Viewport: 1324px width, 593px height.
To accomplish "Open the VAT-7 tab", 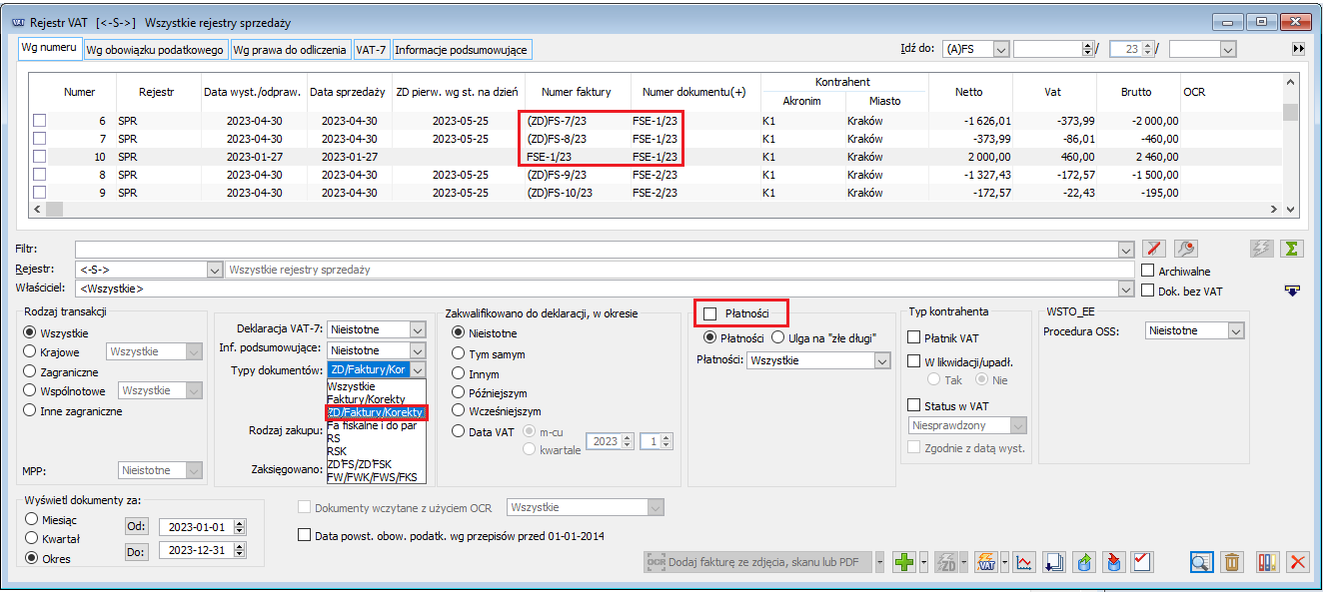I will (372, 49).
